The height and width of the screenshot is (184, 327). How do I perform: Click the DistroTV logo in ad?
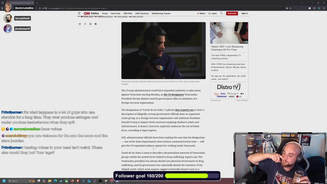pos(229,87)
